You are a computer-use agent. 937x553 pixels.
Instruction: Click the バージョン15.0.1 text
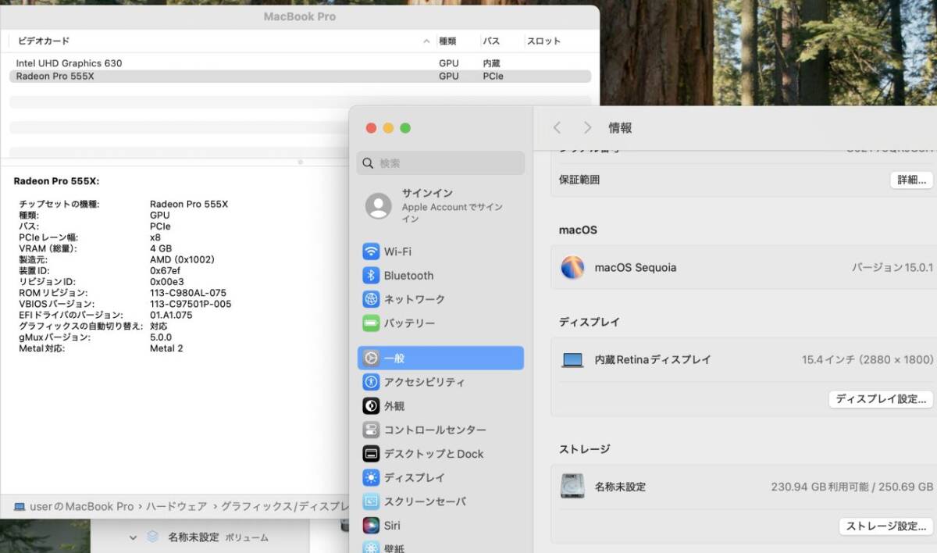pyautogui.click(x=892, y=268)
